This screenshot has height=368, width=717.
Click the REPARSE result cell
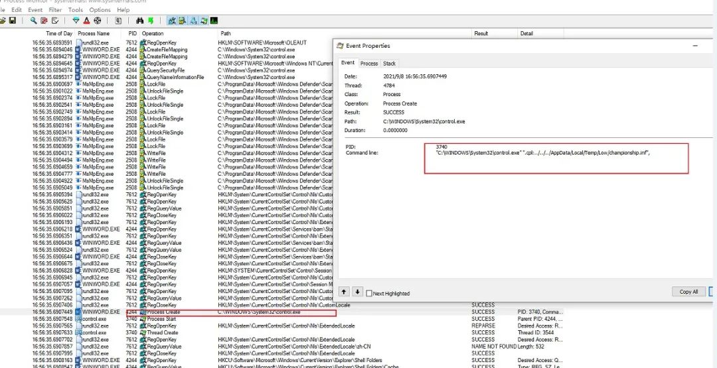(x=483, y=326)
